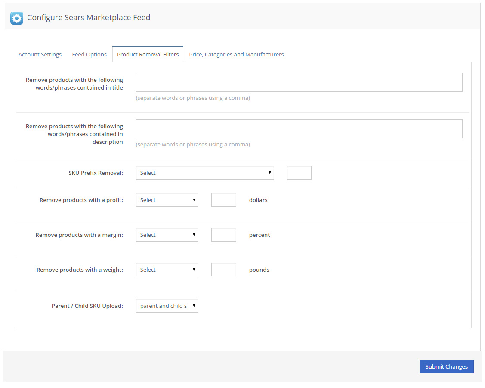Open the Parent / Child SKU Upload dropdown
Viewport: 485px width, 388px height.
pos(167,306)
